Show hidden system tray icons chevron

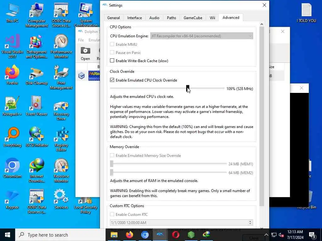tap(266, 235)
